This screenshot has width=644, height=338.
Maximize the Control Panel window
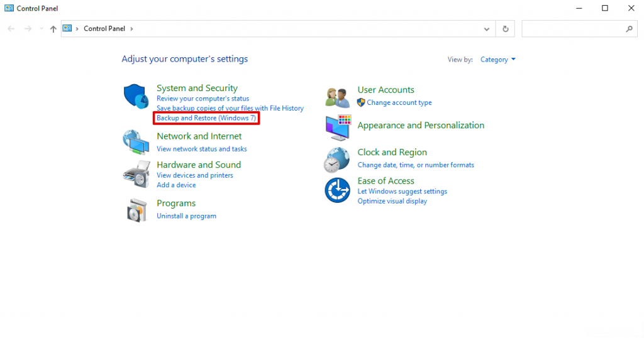pyautogui.click(x=605, y=8)
